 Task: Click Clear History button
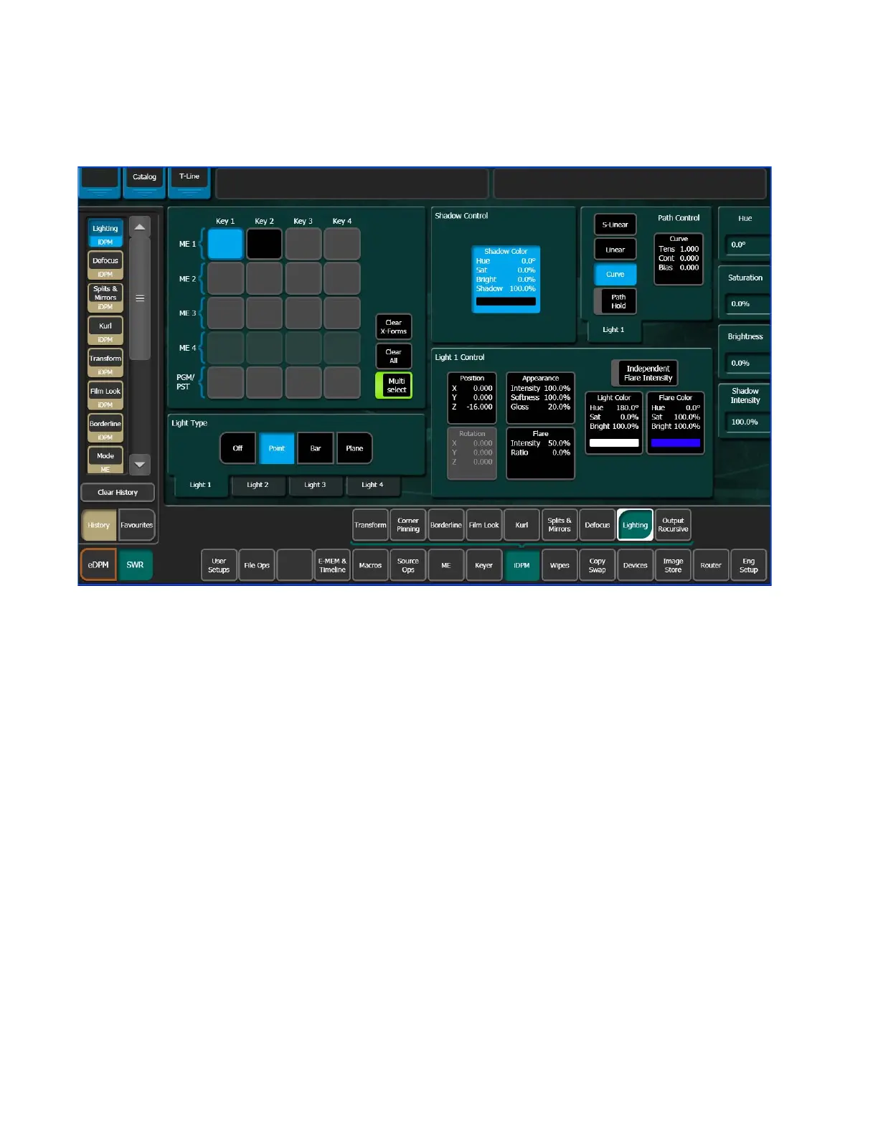tap(118, 493)
